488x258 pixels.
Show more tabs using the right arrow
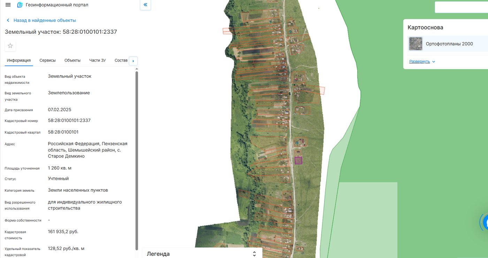[x=133, y=61]
